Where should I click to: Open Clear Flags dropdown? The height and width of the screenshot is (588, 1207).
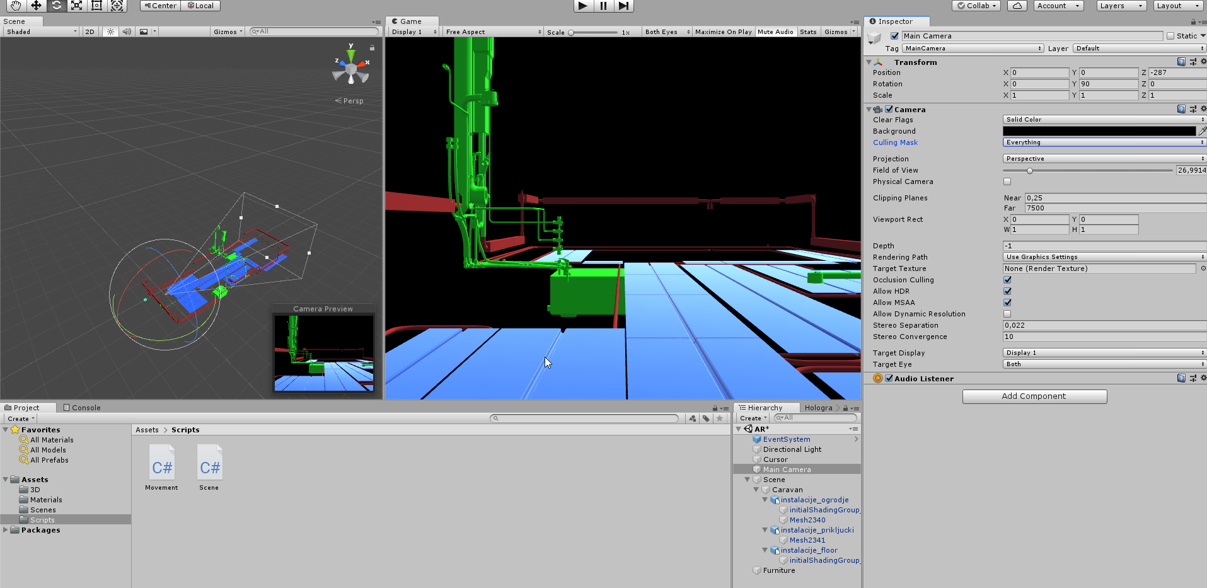(x=1104, y=119)
